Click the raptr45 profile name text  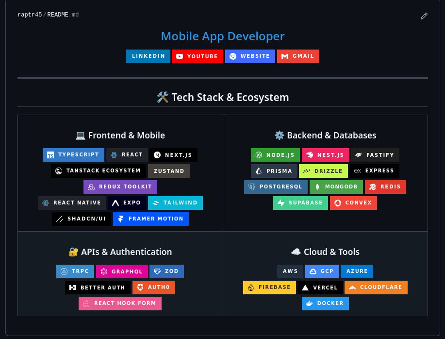30,15
